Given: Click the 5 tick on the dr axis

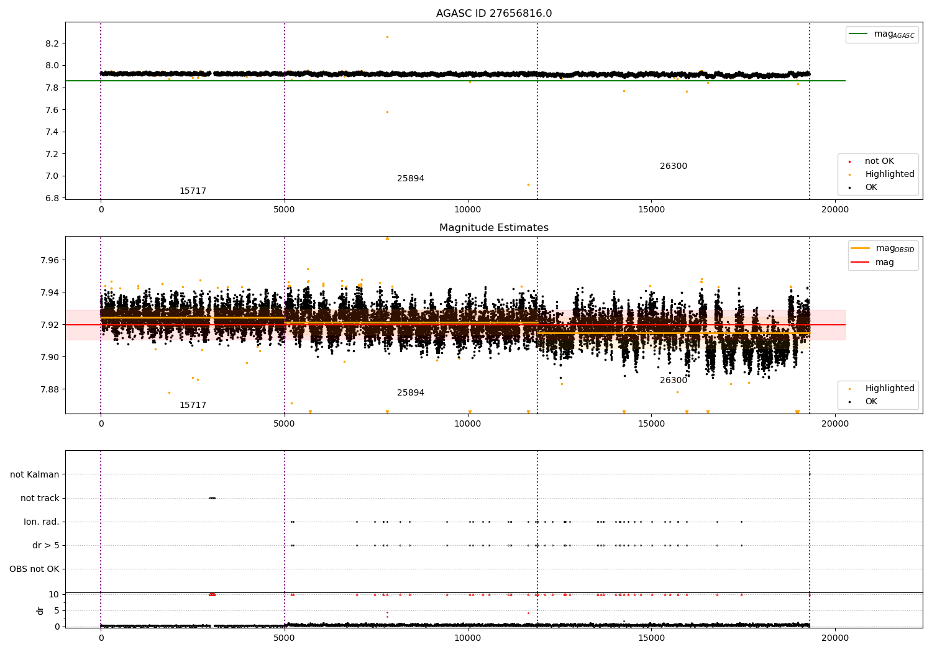Looking at the screenshot, I should point(57,611).
